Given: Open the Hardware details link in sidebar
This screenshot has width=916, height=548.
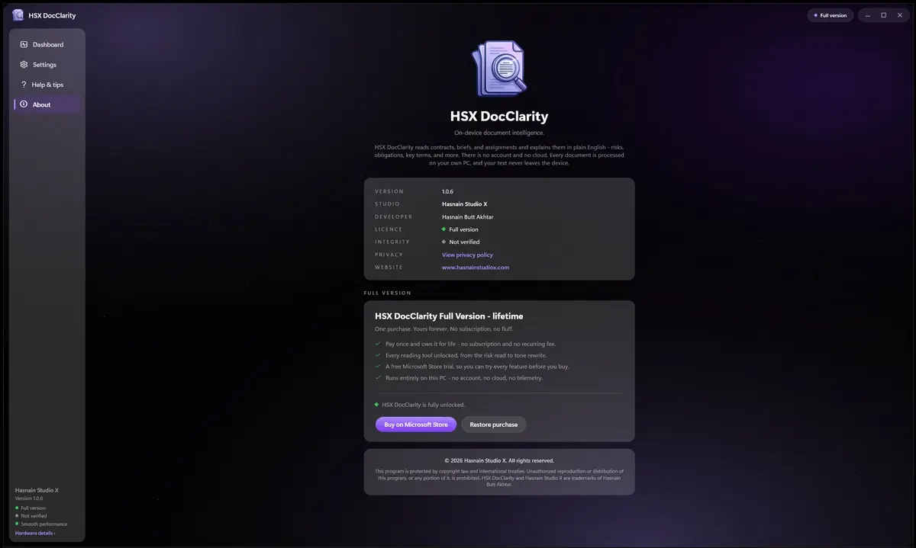Looking at the screenshot, I should pyautogui.click(x=35, y=533).
